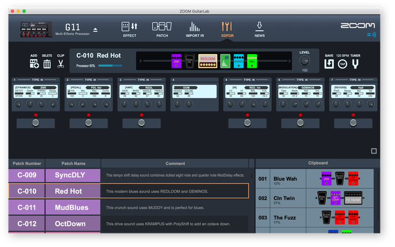Click the purple OptComp pedal in Cln Twin
Image resolution: width=395 pixels, height=247 pixels.
[x=336, y=198]
